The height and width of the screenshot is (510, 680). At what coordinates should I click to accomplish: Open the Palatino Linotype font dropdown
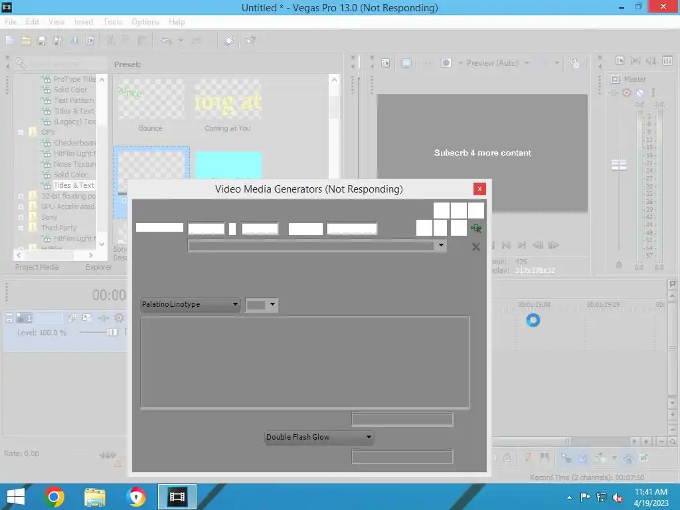[x=191, y=304]
